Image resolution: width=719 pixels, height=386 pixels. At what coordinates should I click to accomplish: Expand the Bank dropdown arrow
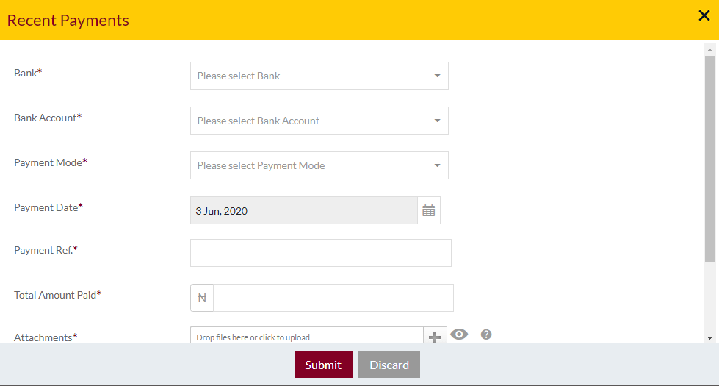coord(438,76)
